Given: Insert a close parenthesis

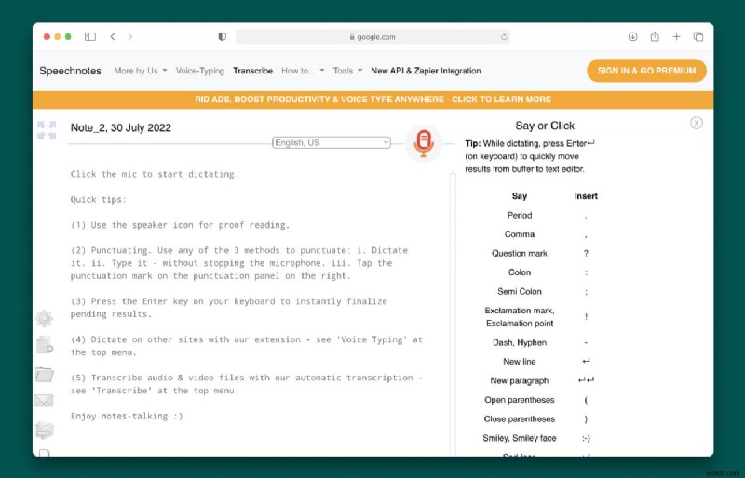Looking at the screenshot, I should click(586, 418).
